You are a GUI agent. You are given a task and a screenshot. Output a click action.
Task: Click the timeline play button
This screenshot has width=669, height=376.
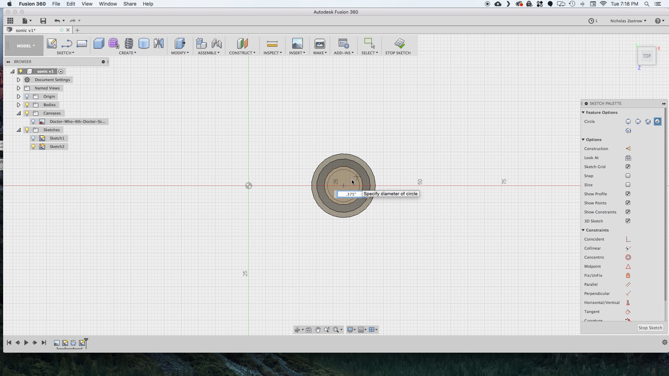pos(26,343)
